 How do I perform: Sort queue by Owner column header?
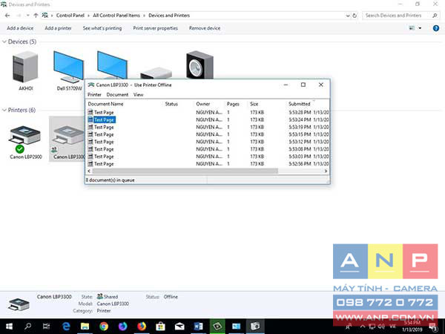(203, 104)
